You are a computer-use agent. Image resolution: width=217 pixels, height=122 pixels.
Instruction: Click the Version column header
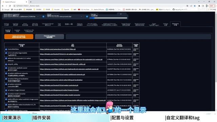119,45
